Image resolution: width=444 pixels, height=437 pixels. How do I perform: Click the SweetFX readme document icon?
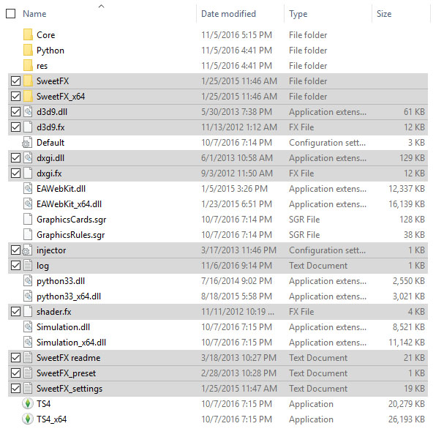coord(28,358)
